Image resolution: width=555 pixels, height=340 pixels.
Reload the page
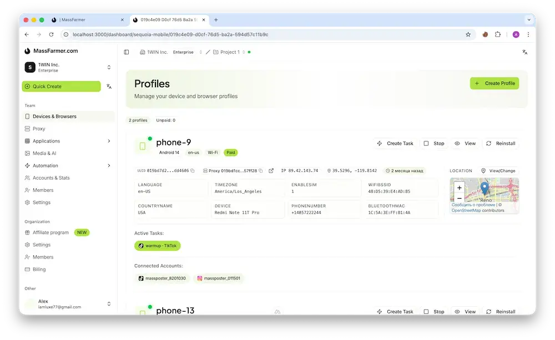tap(51, 34)
